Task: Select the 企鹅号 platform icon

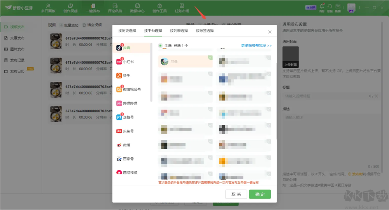Action: 119,117
